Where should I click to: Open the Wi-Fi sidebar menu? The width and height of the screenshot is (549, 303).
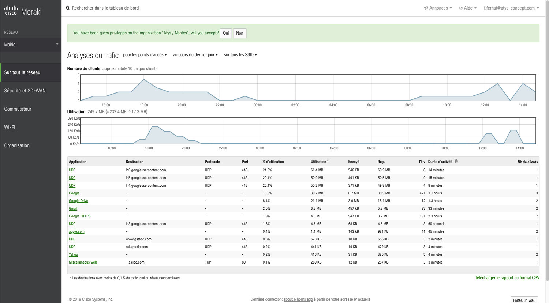click(31, 127)
